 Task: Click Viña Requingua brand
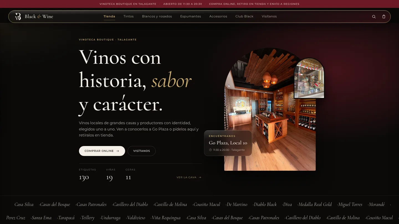[x=166, y=218]
